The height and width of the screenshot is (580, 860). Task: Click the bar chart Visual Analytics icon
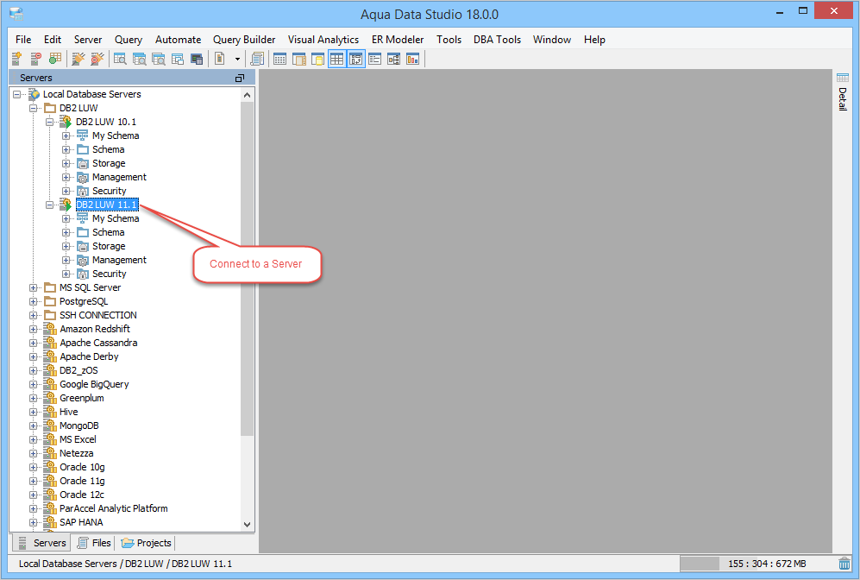412,59
